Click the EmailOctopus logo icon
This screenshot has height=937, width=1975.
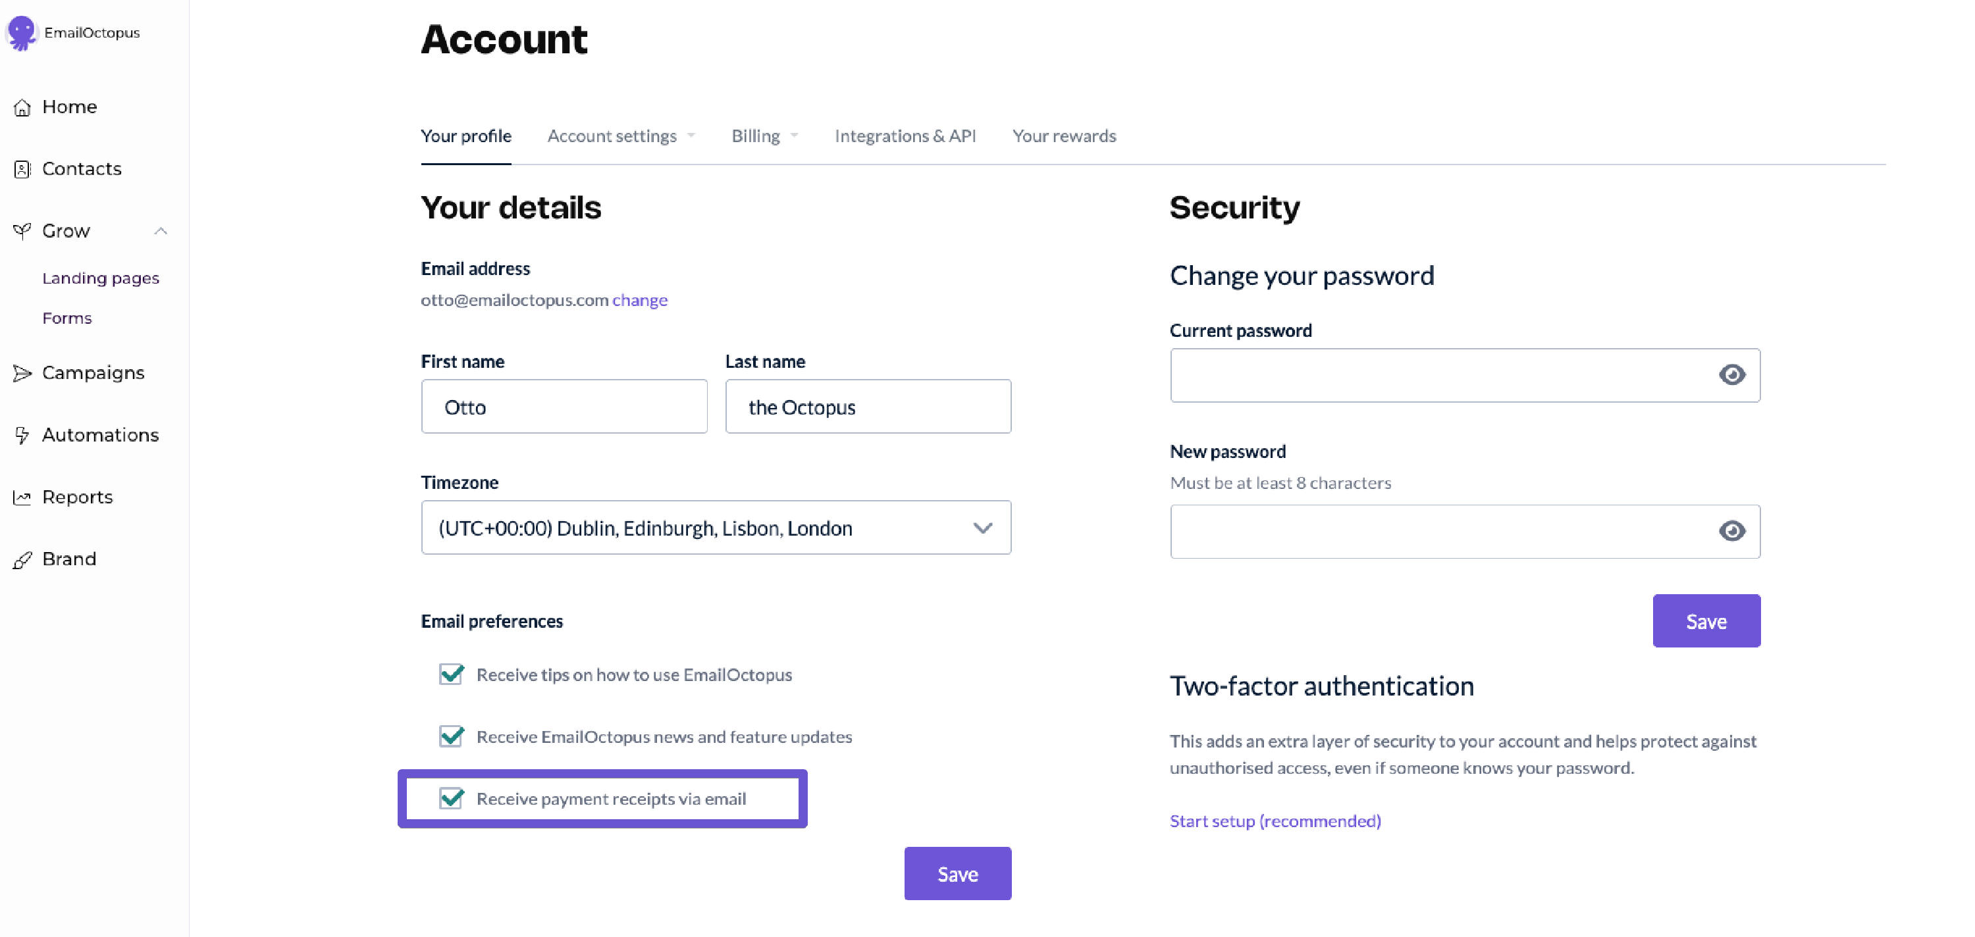[22, 32]
